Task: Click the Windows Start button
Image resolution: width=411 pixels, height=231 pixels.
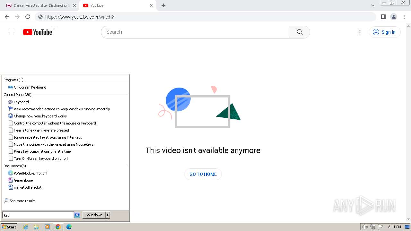Action: (9, 227)
